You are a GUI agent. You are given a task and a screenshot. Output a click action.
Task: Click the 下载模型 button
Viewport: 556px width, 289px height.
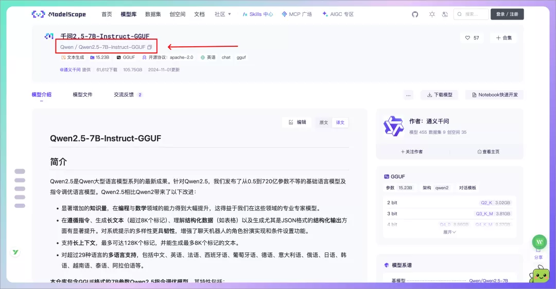440,95
